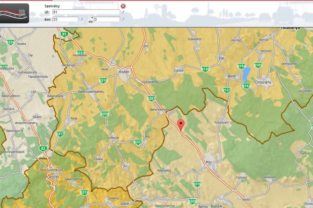Viewport: 313px width, 208px height.
Task: Click the 8227 road shield near Aka
Action: point(138,142)
